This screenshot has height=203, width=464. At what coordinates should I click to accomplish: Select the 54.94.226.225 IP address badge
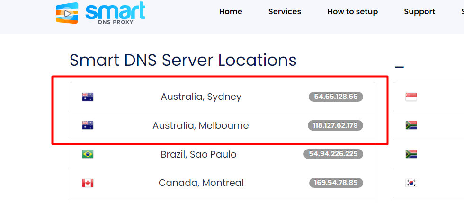tap(333, 154)
